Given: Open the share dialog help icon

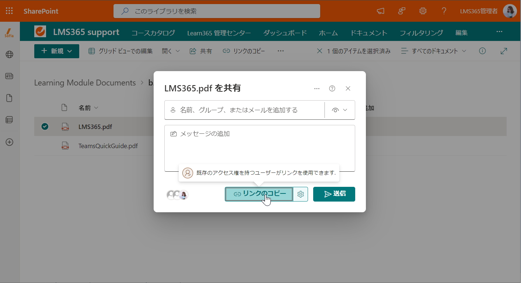Looking at the screenshot, I should coord(332,88).
